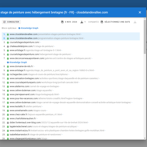
Task: Open the 6 NOV. 2024 date picker
Action: tap(69, 22)
